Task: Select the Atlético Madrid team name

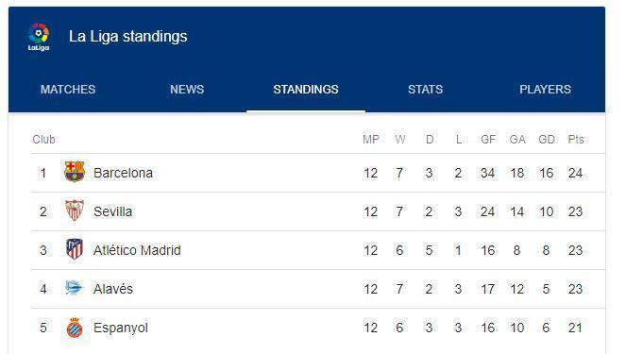Action: (x=137, y=250)
